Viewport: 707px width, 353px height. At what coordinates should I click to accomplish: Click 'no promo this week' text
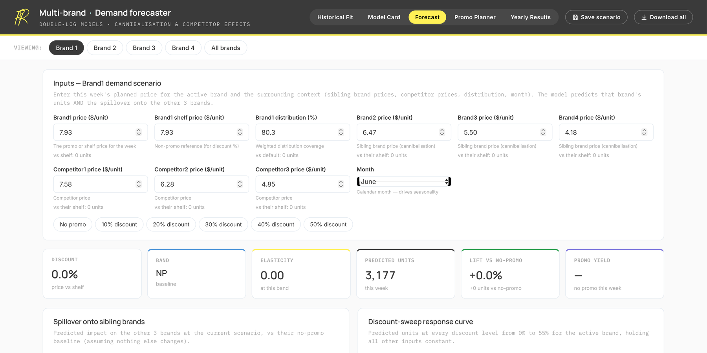point(597,288)
